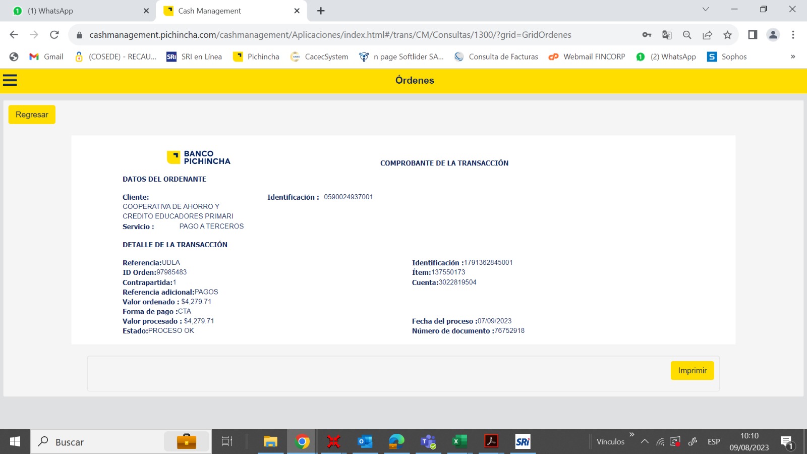
Task: Click the Regresar button
Action: [32, 115]
